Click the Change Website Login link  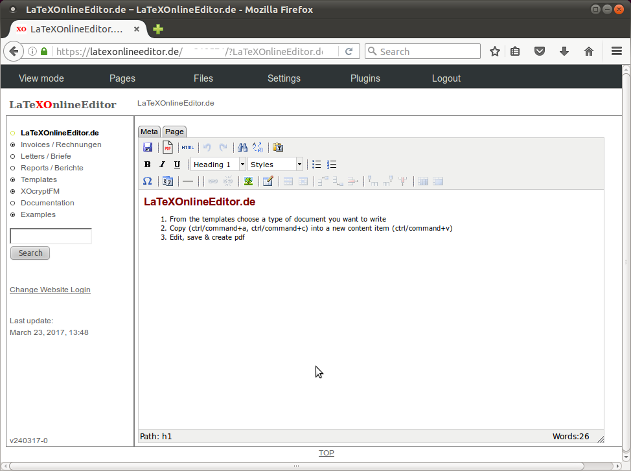51,290
